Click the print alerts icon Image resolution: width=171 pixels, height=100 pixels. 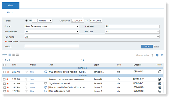(x=162, y=55)
